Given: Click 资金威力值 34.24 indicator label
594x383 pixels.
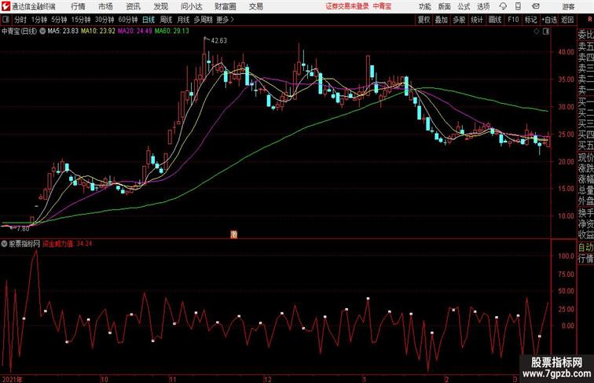Looking at the screenshot, I should pos(67,244).
